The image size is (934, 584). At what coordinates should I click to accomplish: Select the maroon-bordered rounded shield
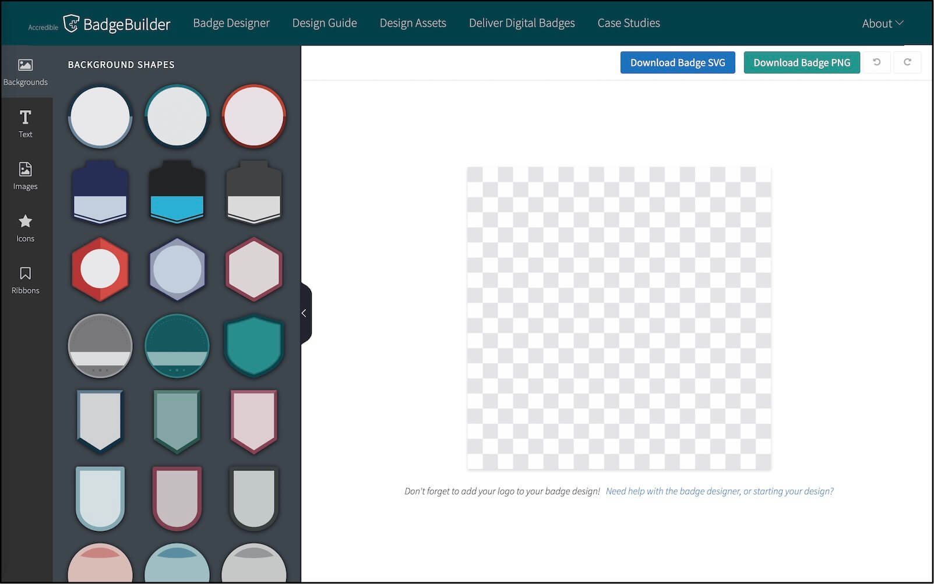[x=177, y=498]
